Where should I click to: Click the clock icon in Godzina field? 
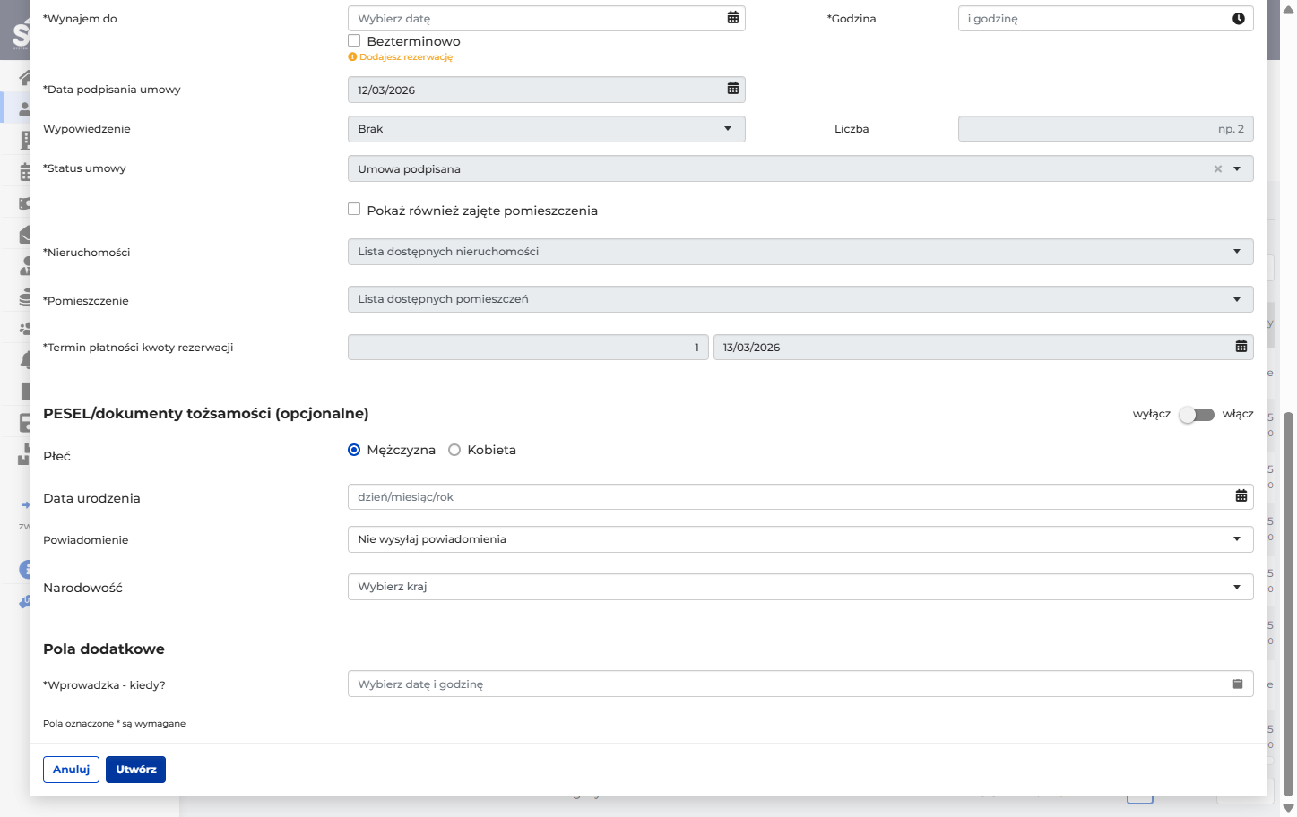point(1239,19)
